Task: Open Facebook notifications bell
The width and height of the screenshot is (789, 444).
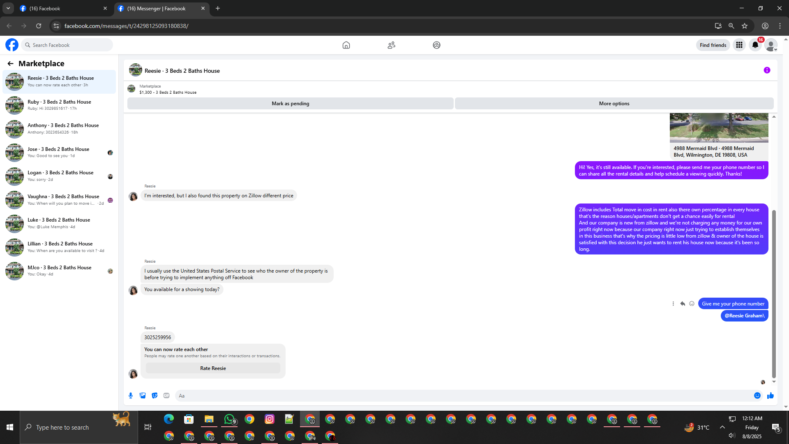Action: pos(755,45)
